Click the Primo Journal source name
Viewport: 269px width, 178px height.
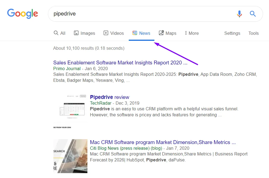point(67,69)
